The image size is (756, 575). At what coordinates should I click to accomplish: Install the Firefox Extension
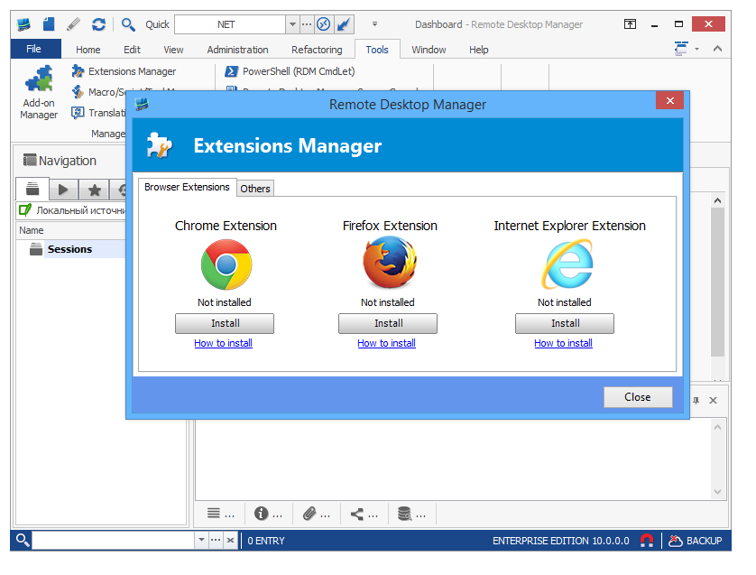(x=388, y=324)
